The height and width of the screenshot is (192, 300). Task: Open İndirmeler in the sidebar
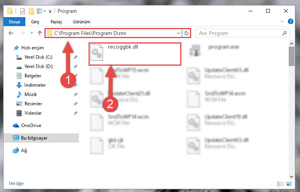pyautogui.click(x=35, y=85)
